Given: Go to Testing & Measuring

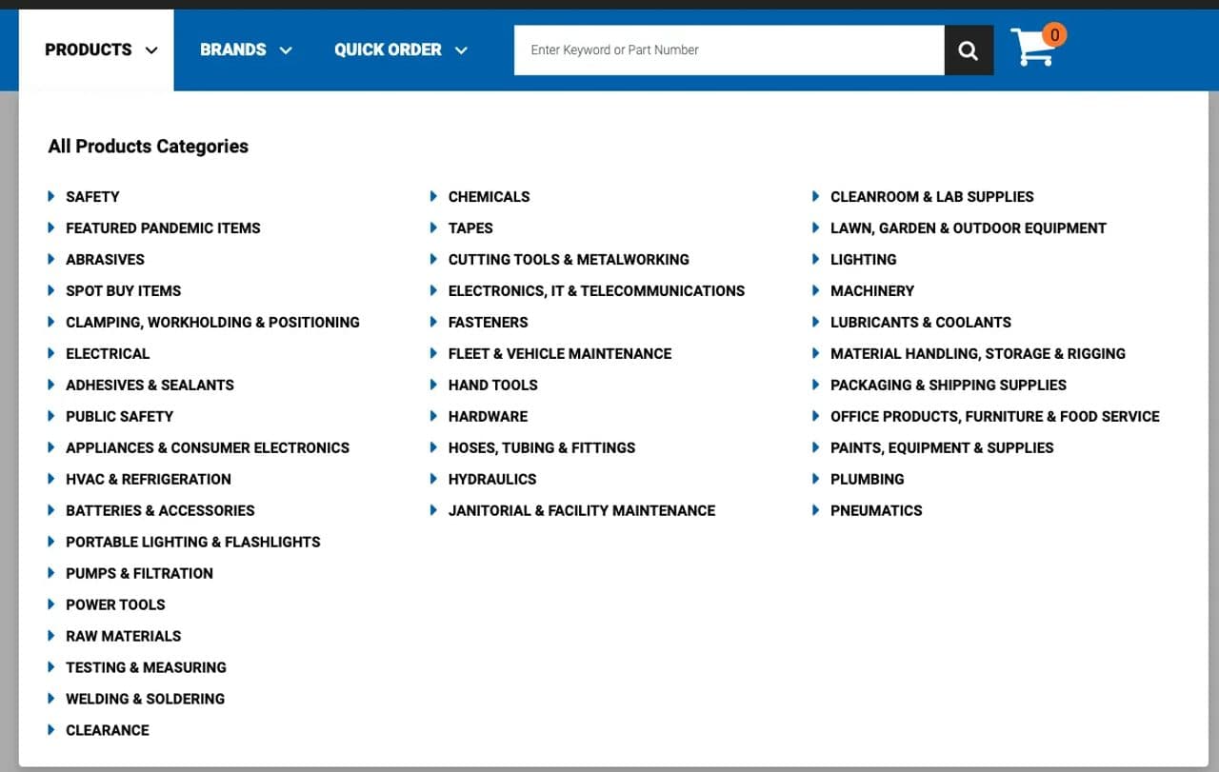Looking at the screenshot, I should pos(146,668).
